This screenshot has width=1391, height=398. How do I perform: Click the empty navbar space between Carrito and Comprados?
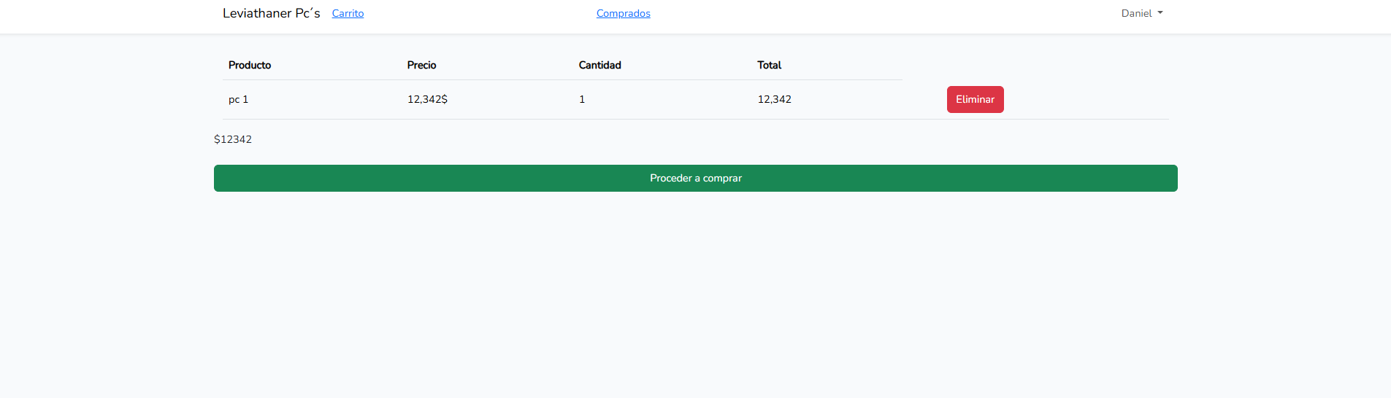pos(480,13)
